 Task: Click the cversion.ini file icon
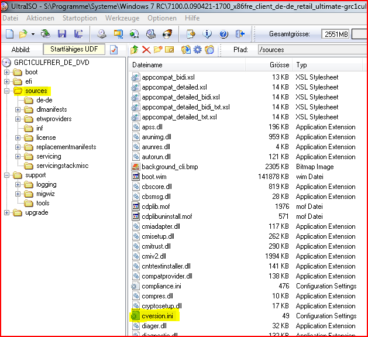(135, 316)
